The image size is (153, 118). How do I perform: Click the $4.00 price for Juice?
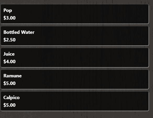pos(9,62)
